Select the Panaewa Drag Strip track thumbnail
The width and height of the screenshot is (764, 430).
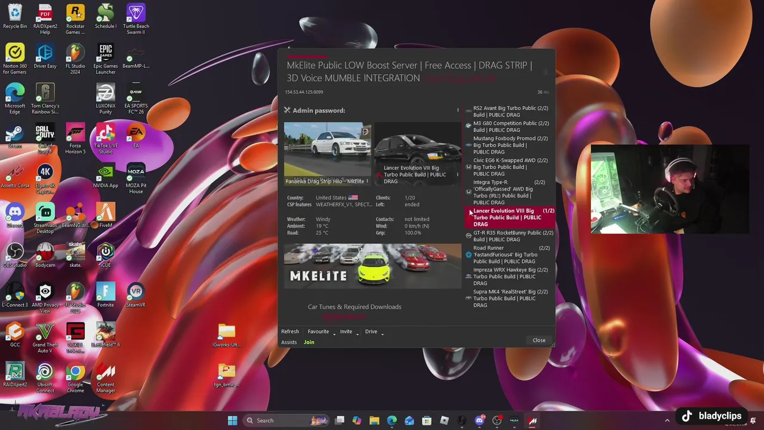pyautogui.click(x=327, y=153)
